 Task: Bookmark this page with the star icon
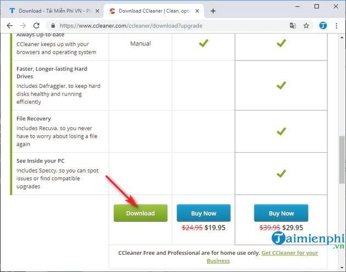click(x=306, y=26)
